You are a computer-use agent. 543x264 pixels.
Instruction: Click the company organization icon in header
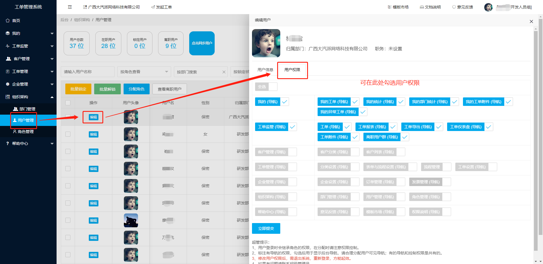tap(85, 7)
